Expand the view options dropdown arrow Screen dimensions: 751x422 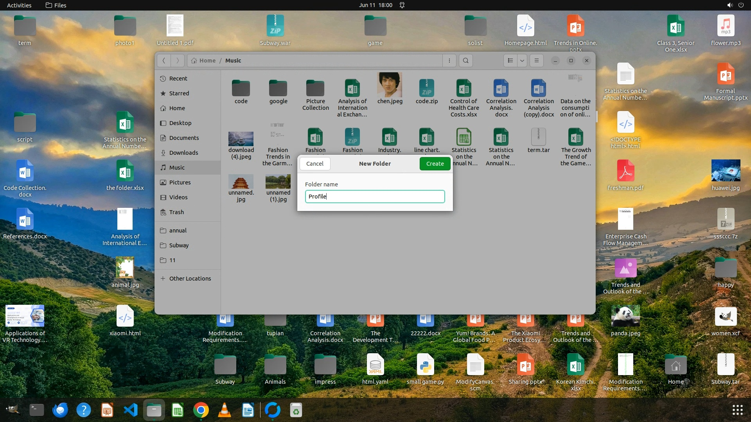522,61
